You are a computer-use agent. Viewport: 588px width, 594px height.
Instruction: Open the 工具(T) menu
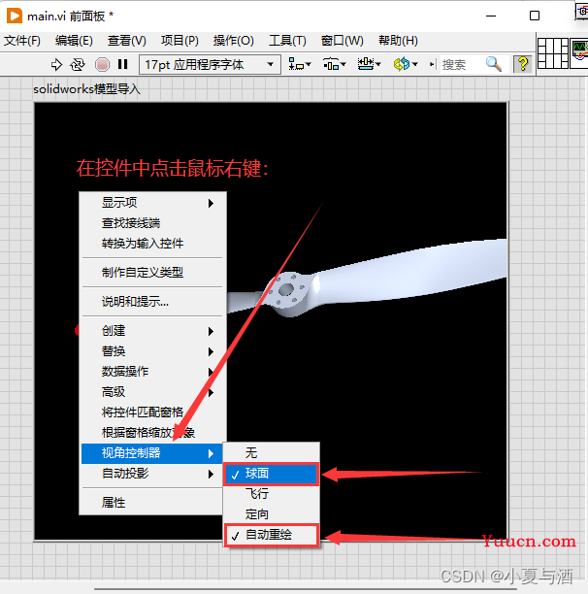287,40
